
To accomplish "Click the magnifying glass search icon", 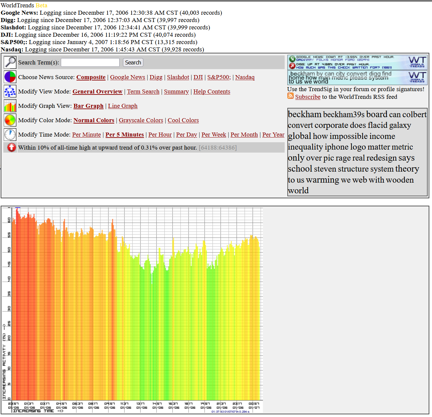I will (x=10, y=62).
